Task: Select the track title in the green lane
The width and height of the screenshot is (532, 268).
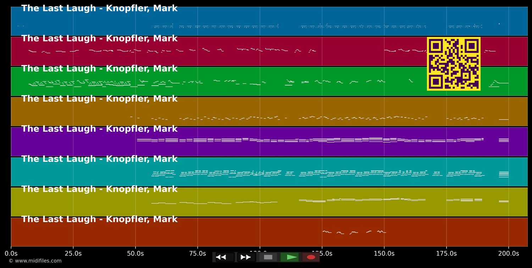Action: pyautogui.click(x=99, y=69)
